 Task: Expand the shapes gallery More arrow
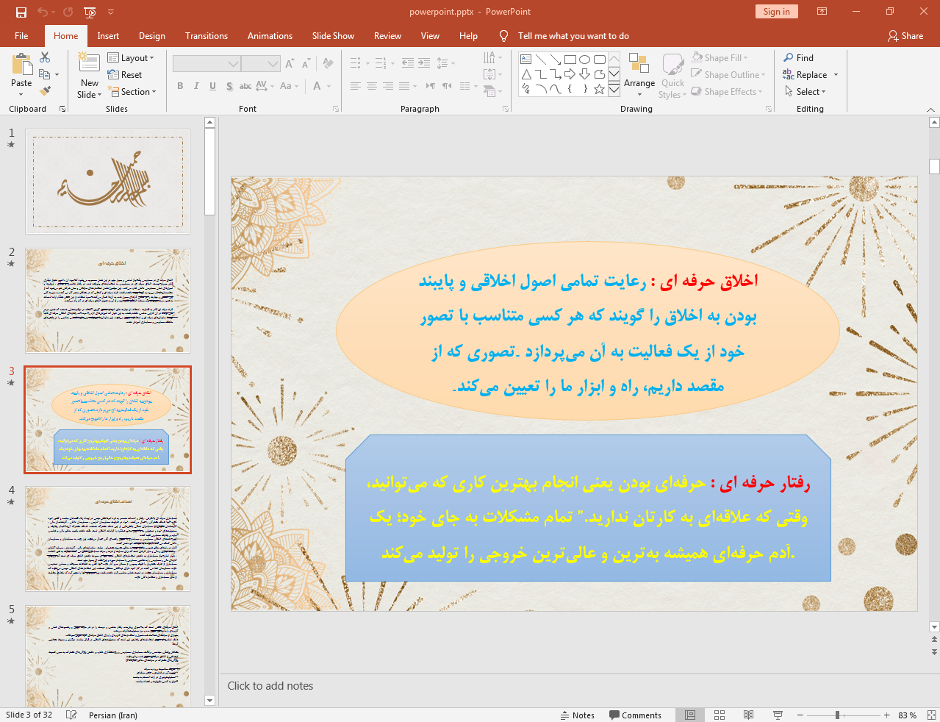(614, 89)
